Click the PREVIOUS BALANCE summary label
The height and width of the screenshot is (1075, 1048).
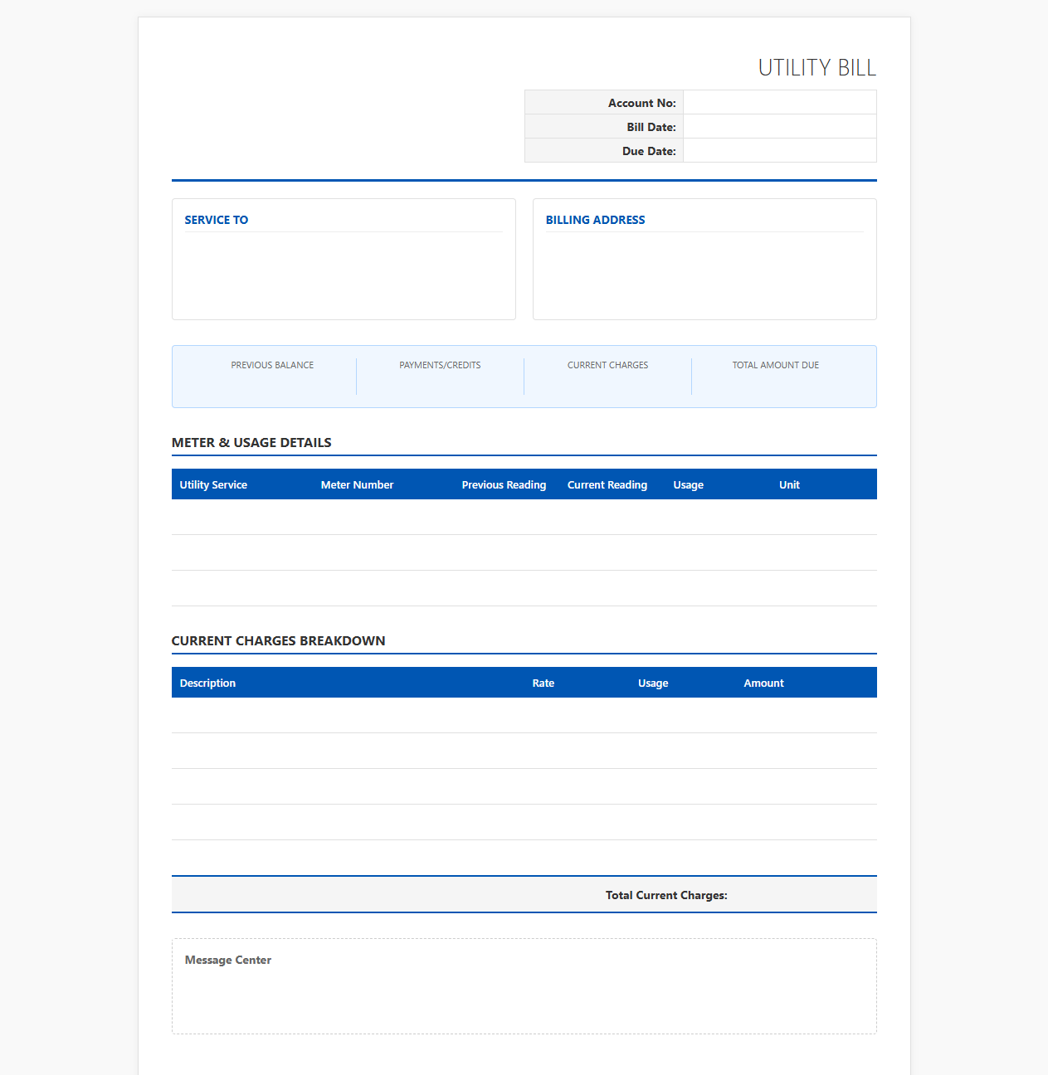[272, 365]
